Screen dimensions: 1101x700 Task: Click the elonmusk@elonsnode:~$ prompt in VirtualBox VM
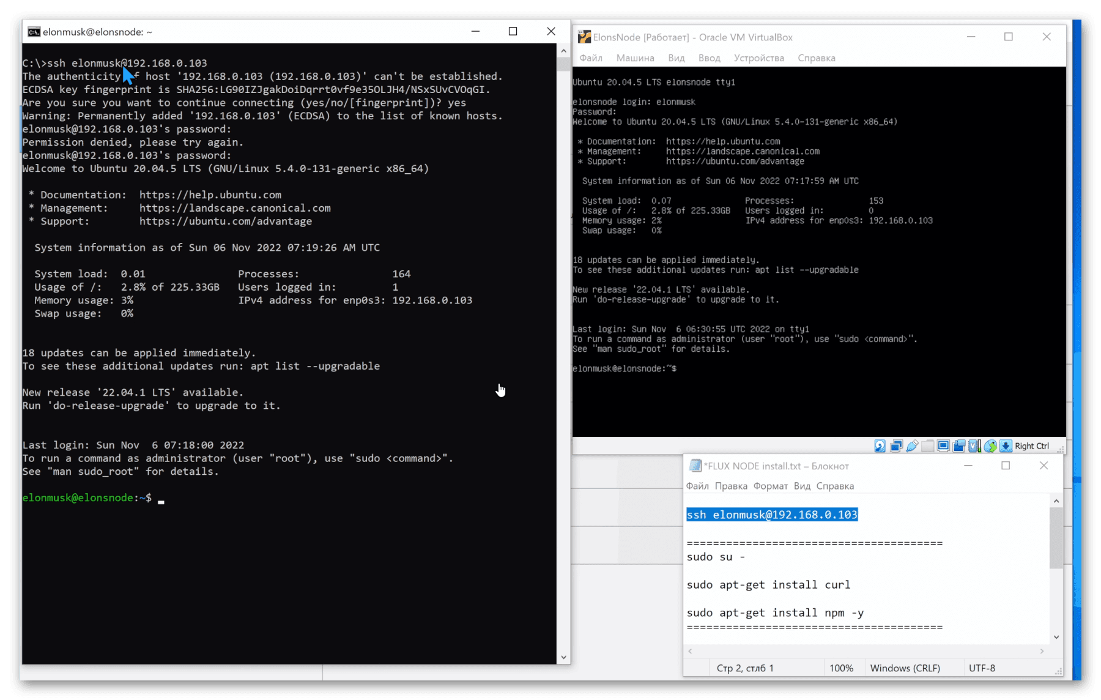point(625,368)
